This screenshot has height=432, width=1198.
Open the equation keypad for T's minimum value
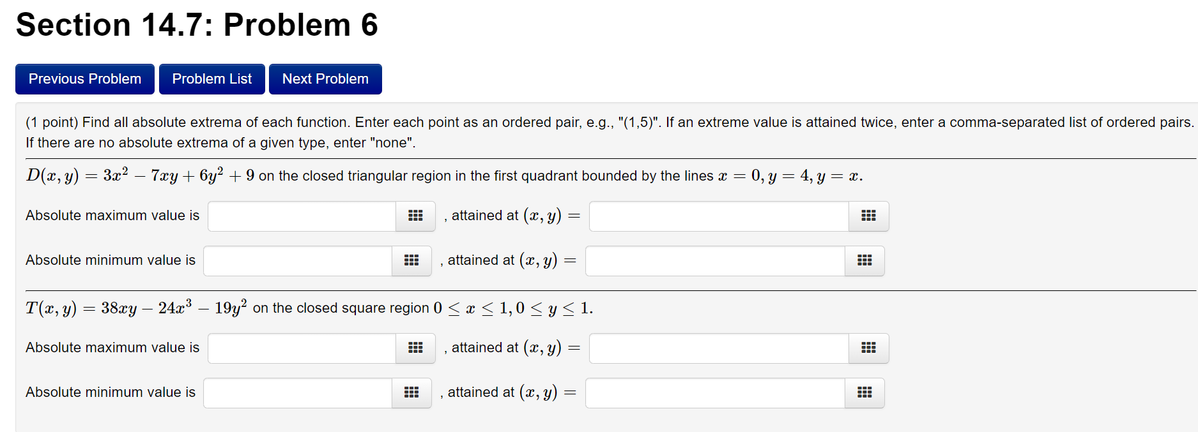[x=411, y=393]
